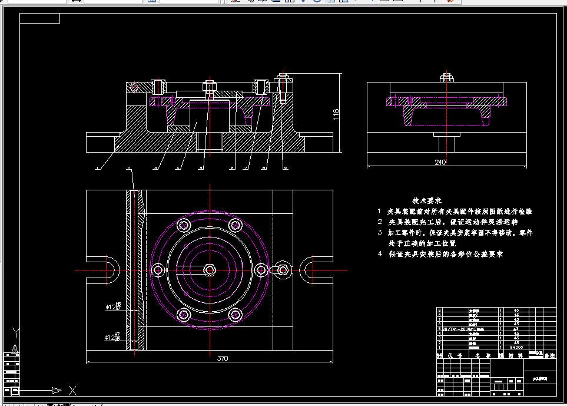Select the 240 width dimension text
Image resolution: width=567 pixels, height=406 pixels.
(x=440, y=163)
